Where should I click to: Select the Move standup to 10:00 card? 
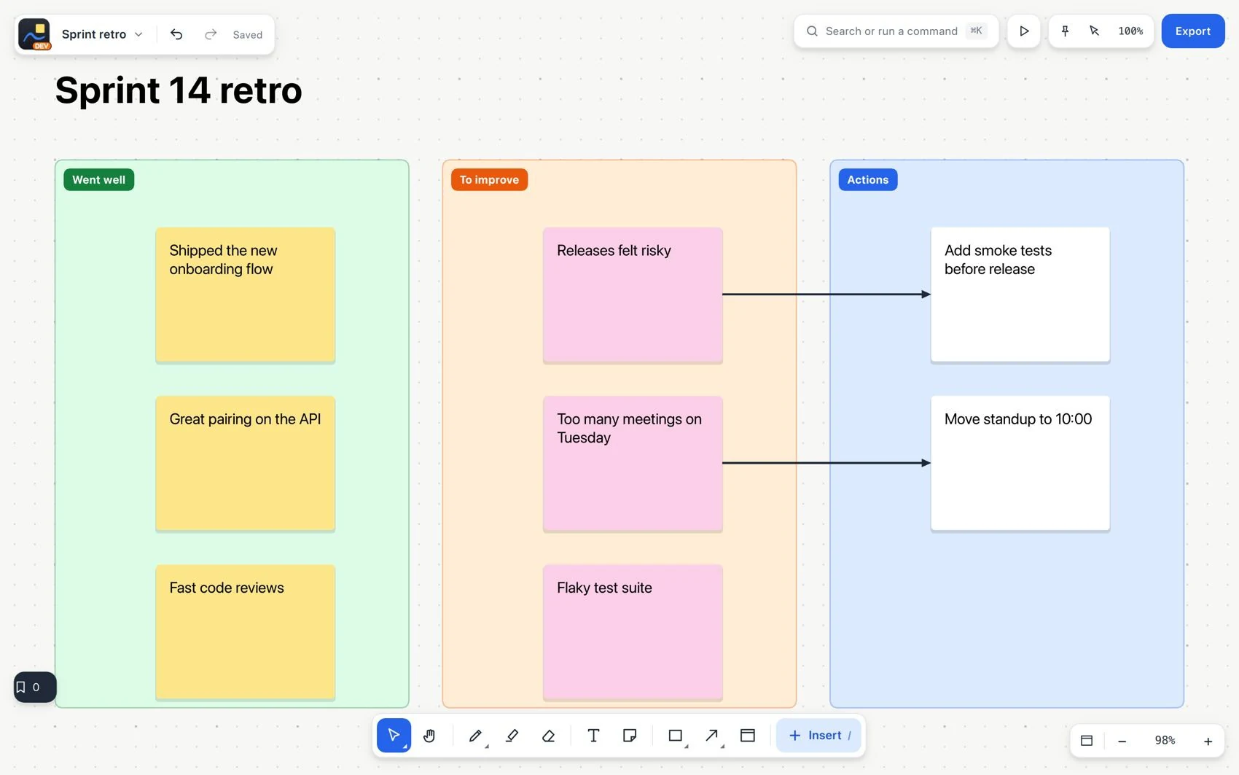coord(1020,464)
